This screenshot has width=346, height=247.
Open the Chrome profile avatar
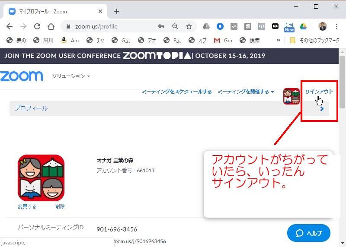pos(322,26)
